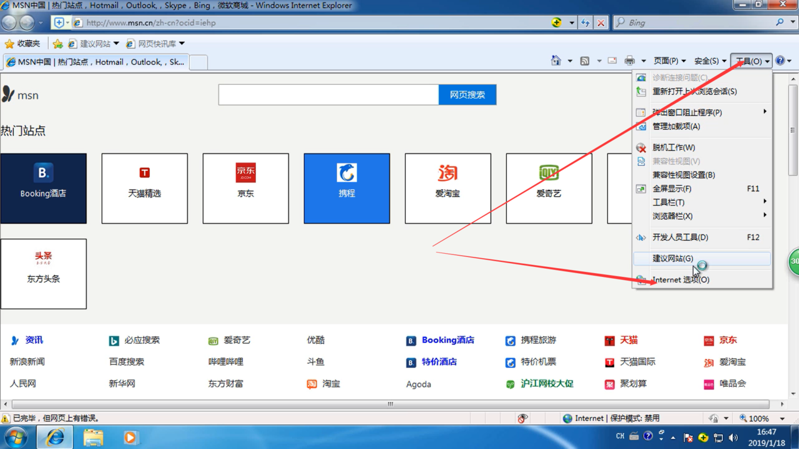
Task: Click the Refresh icon beside address bar
Action: pyautogui.click(x=585, y=22)
